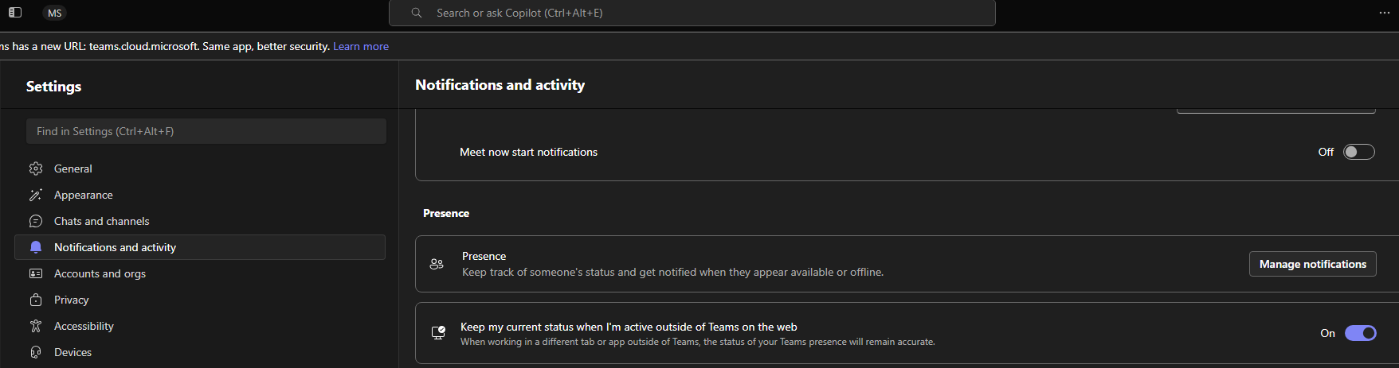Click the Chats and channels bubble icon
This screenshot has width=1399, height=368.
coord(36,221)
